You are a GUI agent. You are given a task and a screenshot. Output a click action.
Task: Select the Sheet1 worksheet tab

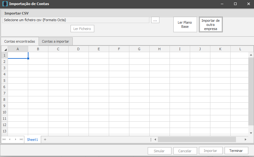[x=32, y=139]
